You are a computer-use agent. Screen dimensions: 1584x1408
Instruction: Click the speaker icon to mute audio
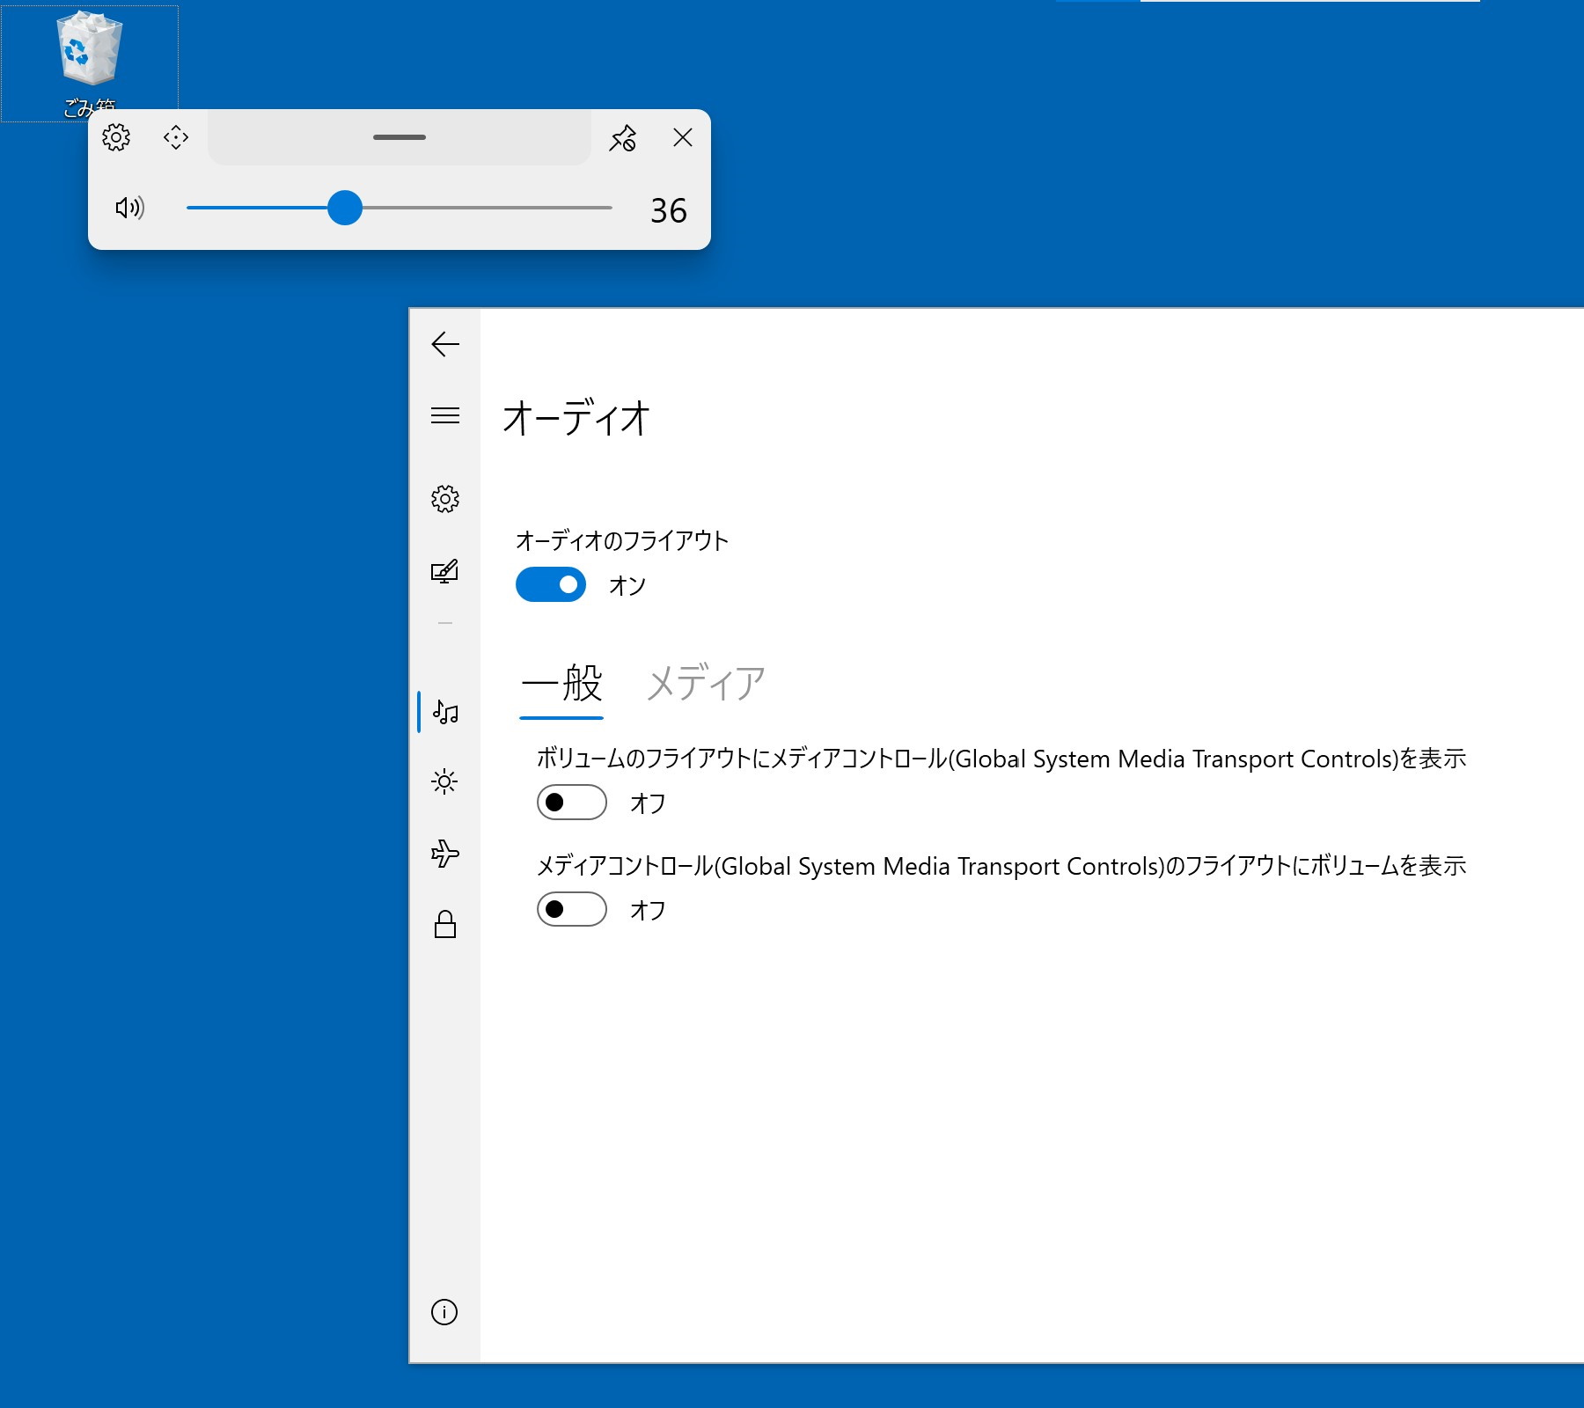129,209
